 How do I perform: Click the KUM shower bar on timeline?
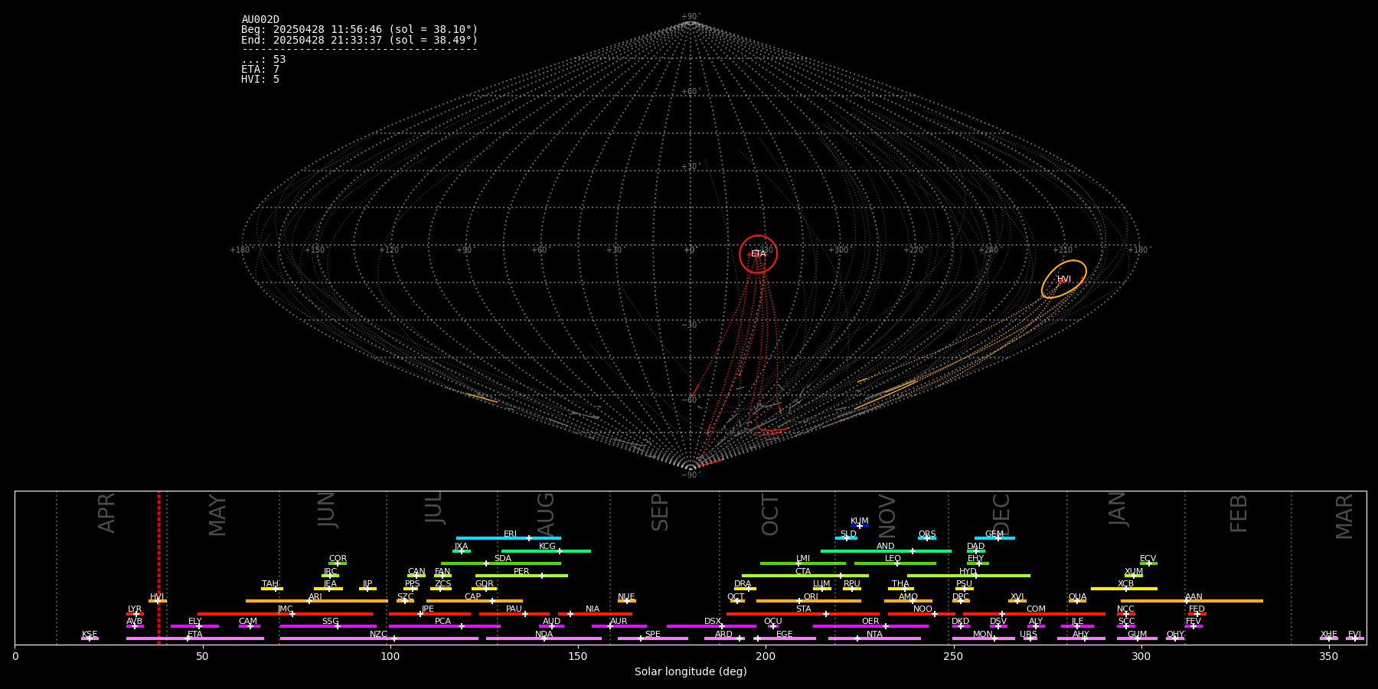860,526
